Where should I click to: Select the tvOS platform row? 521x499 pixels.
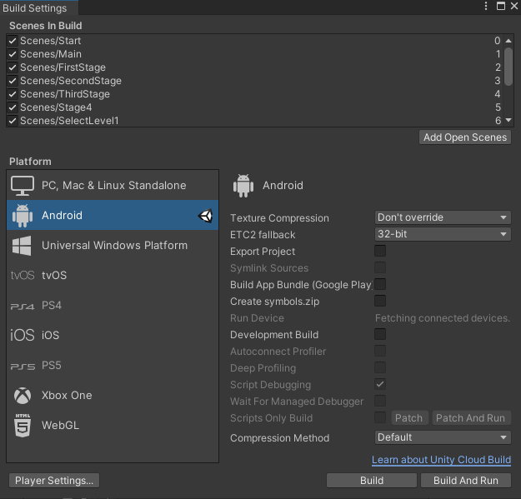coord(113,275)
